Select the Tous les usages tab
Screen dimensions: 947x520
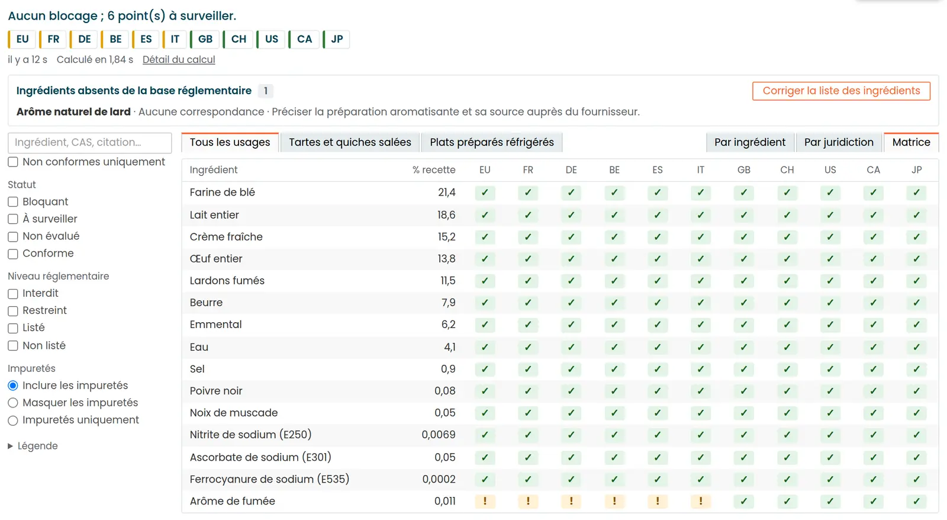(230, 142)
